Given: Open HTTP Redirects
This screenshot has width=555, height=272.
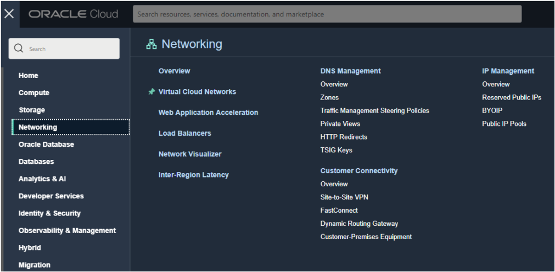Looking at the screenshot, I should click(344, 137).
